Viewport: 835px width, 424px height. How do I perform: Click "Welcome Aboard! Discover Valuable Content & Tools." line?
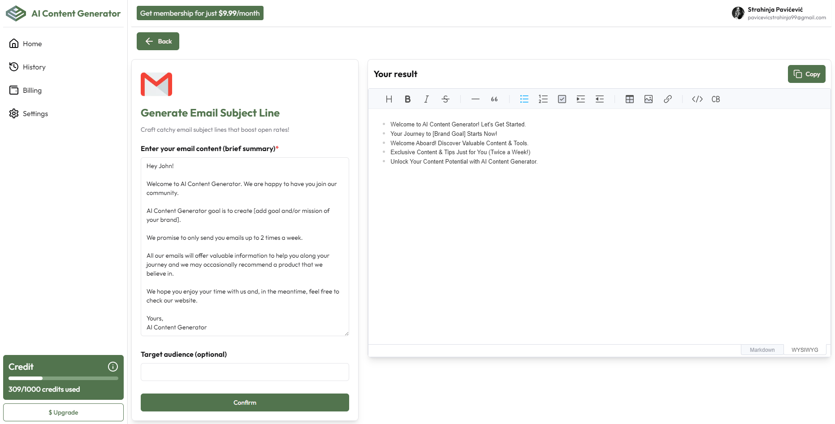459,143
